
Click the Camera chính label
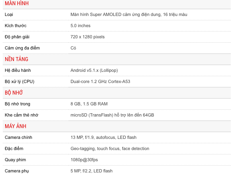tap(18, 137)
